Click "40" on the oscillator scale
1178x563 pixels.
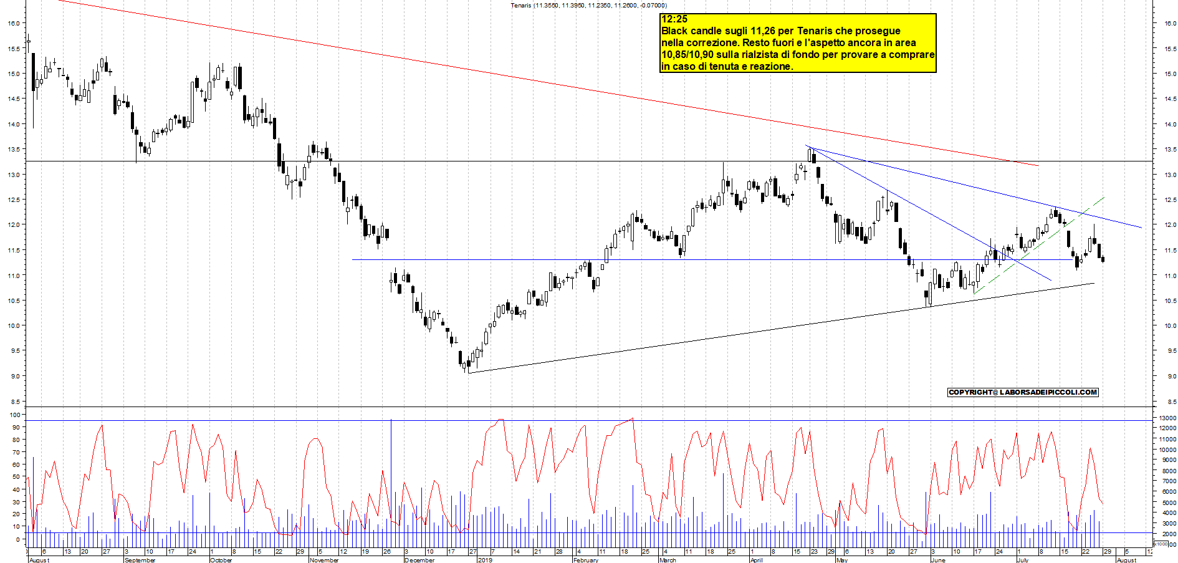[16, 489]
